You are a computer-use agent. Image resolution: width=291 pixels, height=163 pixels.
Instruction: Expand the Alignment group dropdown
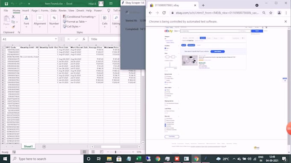tap(39, 27)
